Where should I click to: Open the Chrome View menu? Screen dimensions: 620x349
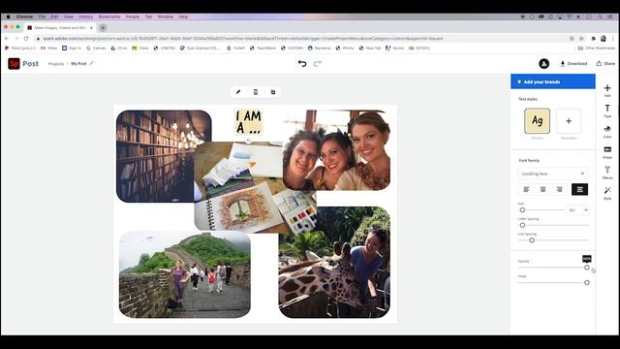coord(69,17)
